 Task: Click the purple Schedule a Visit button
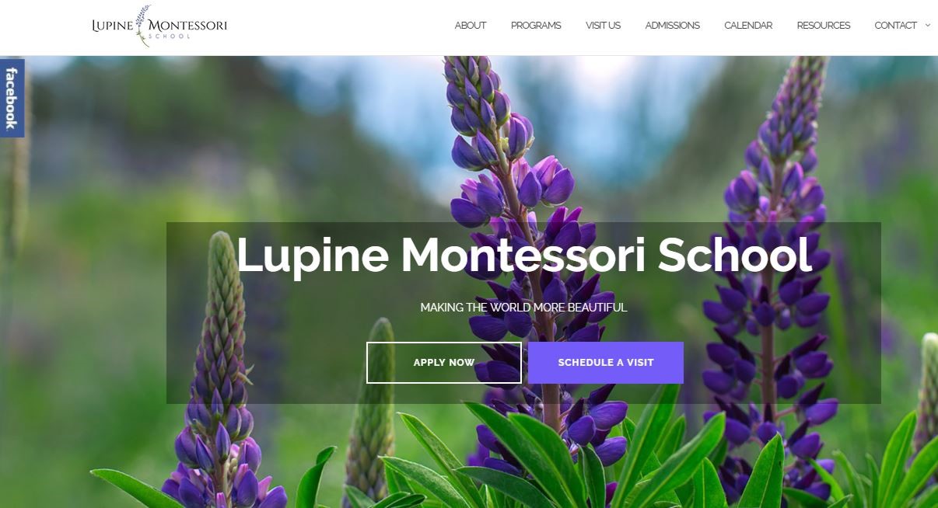tap(606, 363)
